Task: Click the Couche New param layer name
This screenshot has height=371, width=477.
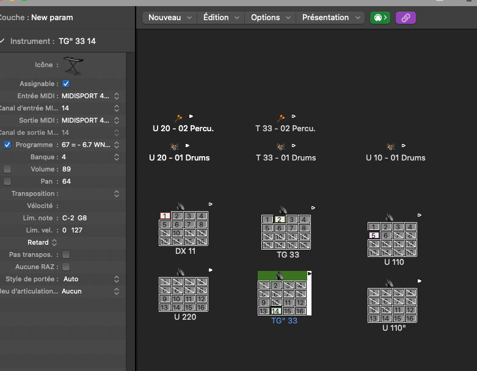Action: (52, 17)
